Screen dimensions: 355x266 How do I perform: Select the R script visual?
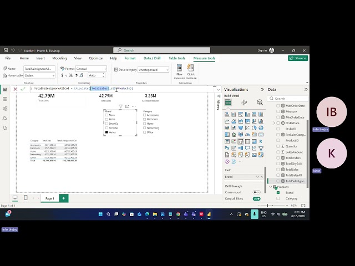[261, 141]
